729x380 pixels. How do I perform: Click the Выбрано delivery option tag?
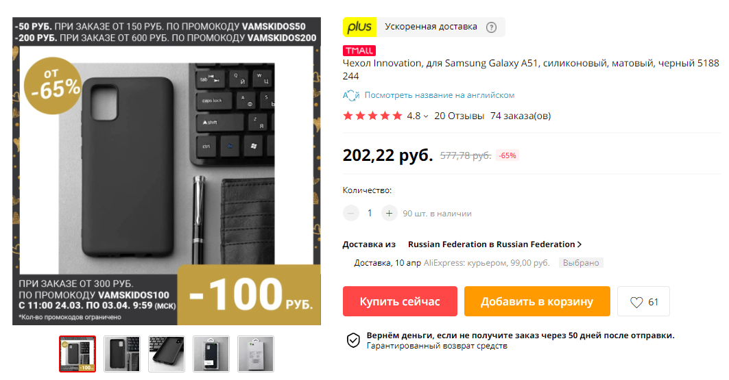[x=581, y=263]
